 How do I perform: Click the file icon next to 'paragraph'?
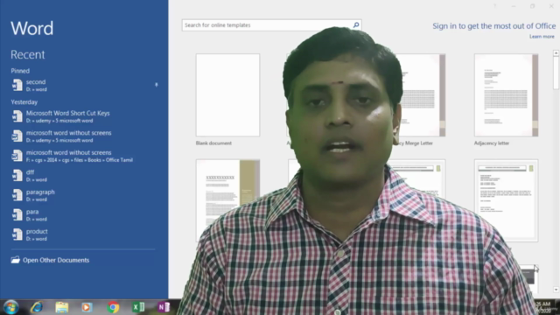click(17, 195)
